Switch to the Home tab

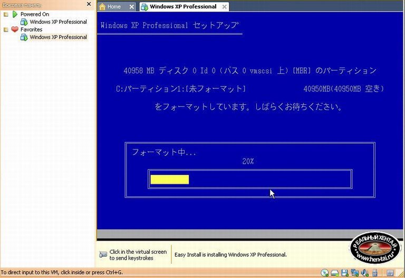pos(113,7)
